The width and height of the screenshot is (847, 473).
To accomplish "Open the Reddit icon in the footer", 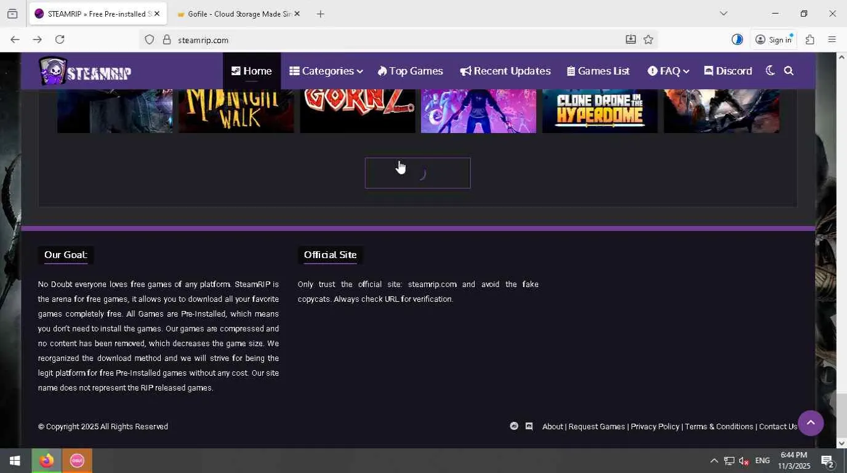I will click(514, 426).
